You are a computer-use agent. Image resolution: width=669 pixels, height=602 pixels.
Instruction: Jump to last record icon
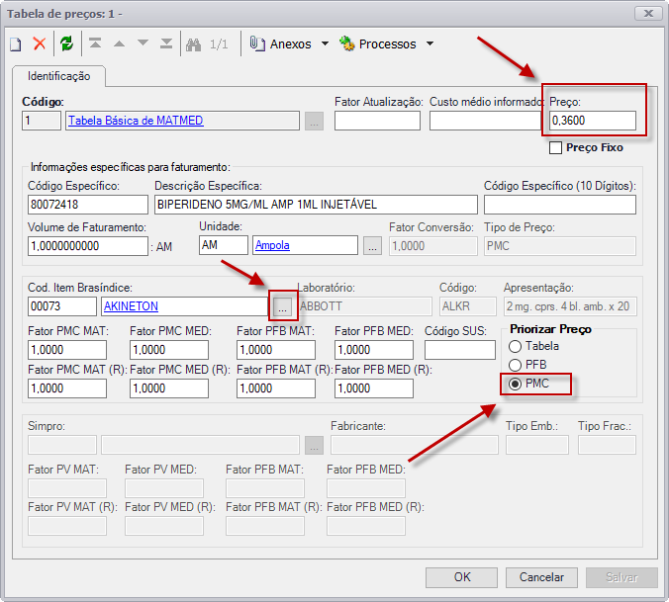[x=166, y=43]
